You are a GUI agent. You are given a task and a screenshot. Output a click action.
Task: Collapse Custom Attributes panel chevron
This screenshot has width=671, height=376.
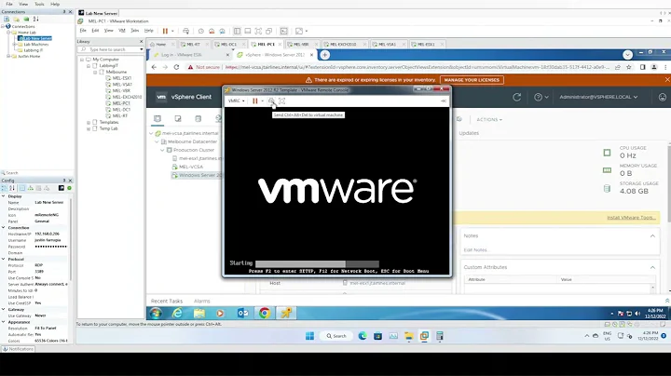point(652,267)
